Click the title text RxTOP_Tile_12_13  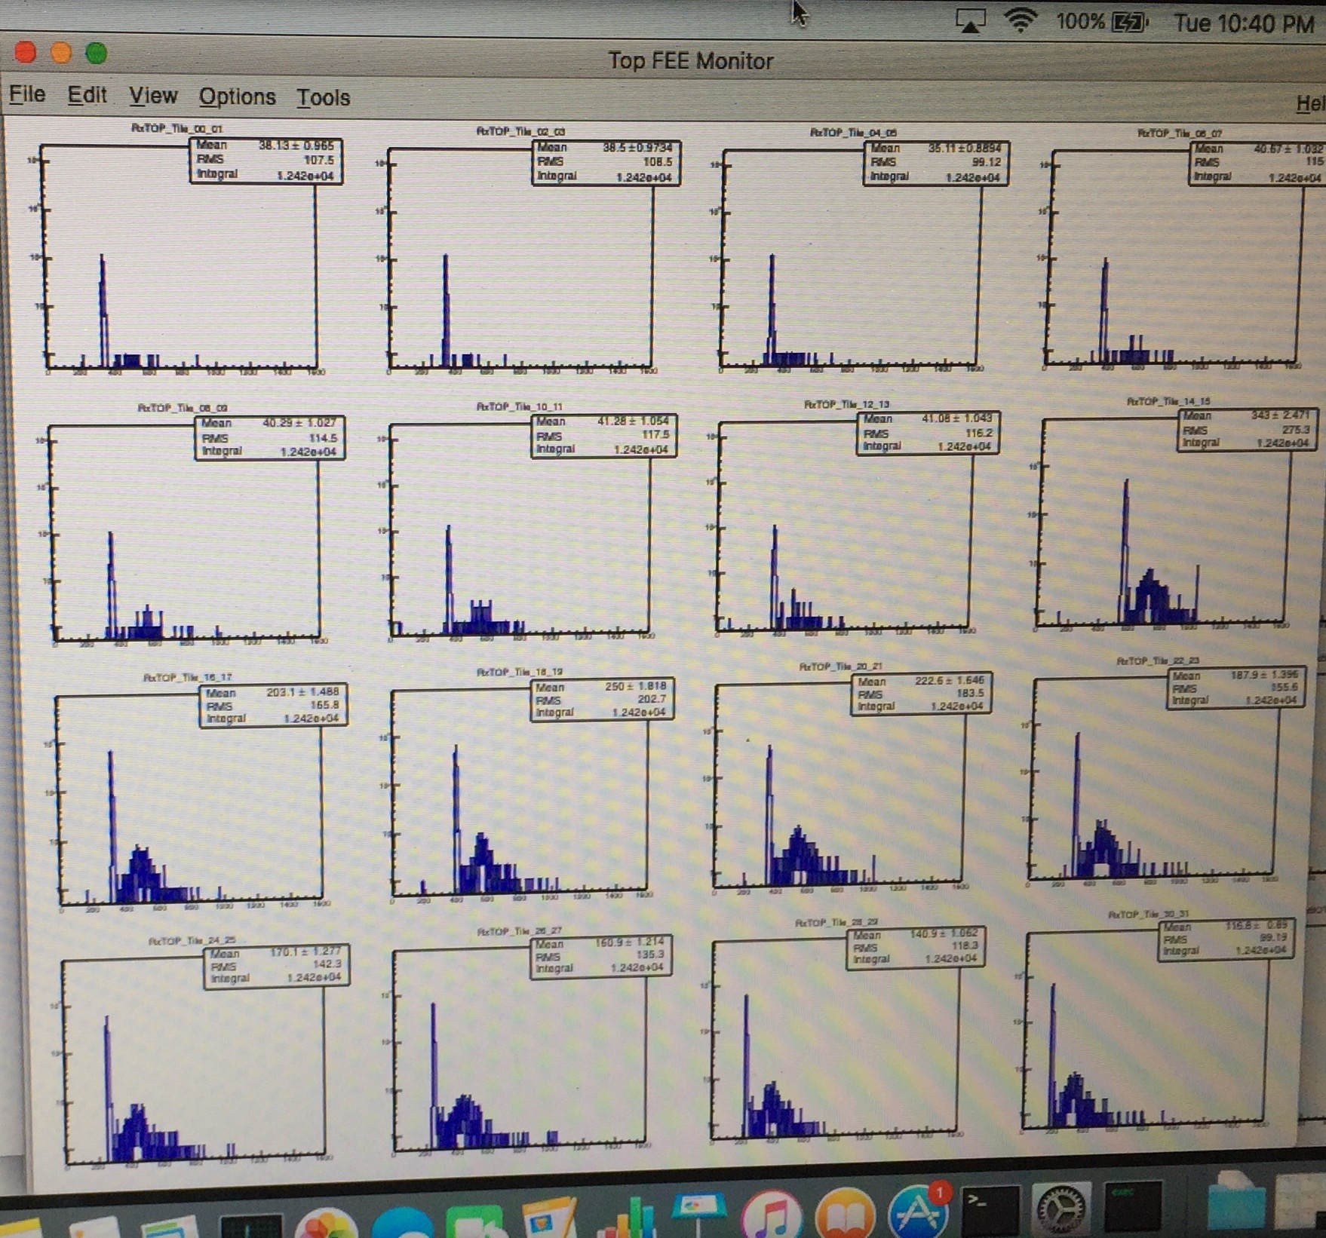coord(847,404)
